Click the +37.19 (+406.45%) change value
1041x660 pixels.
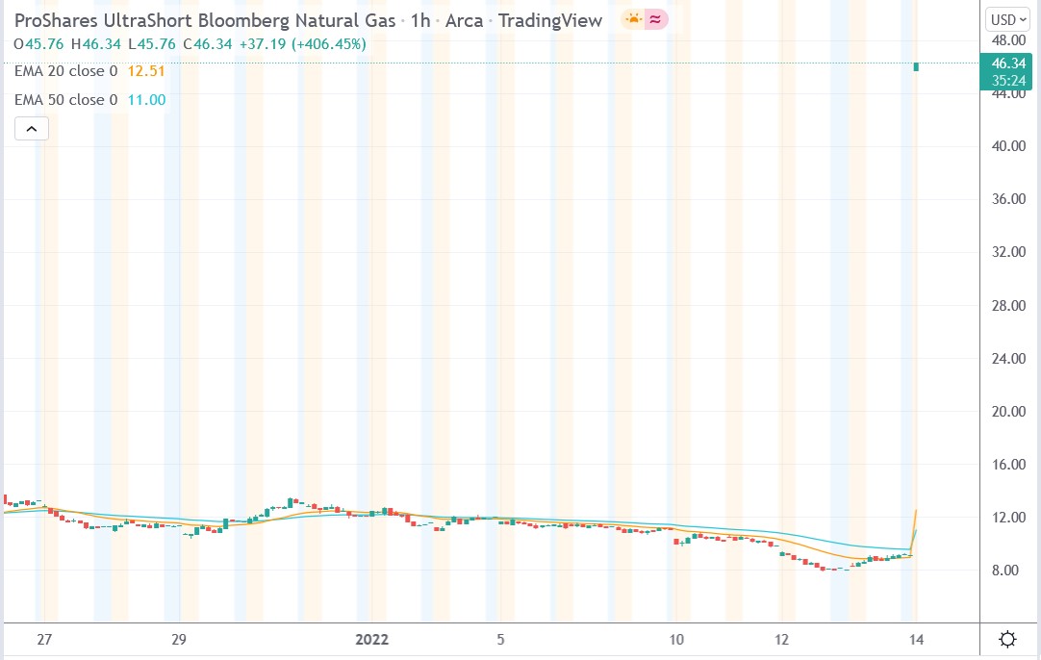[303, 44]
